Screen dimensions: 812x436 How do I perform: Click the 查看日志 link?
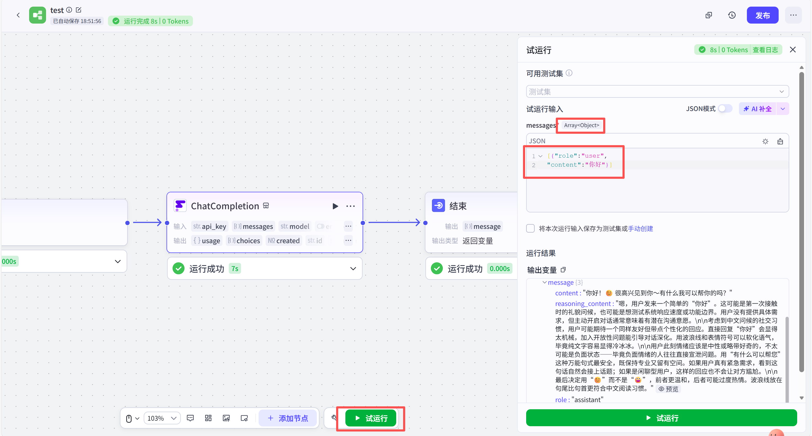[765, 50]
